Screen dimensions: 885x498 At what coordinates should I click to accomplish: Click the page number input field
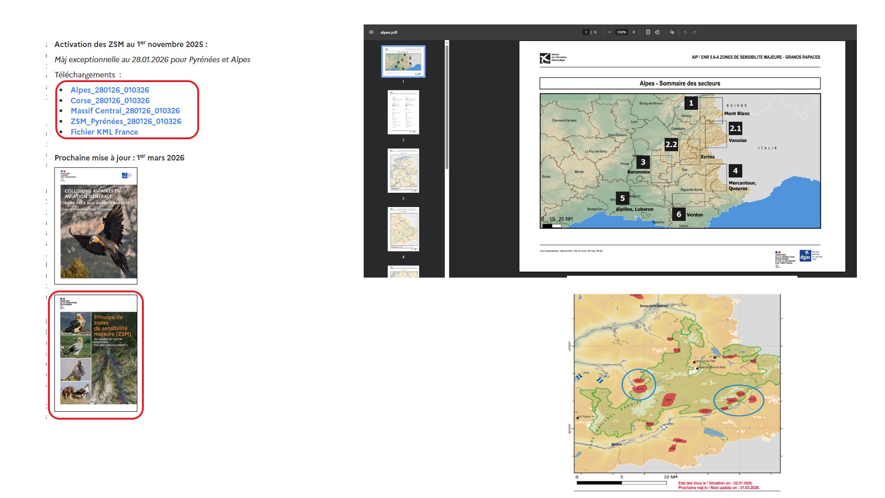click(586, 32)
